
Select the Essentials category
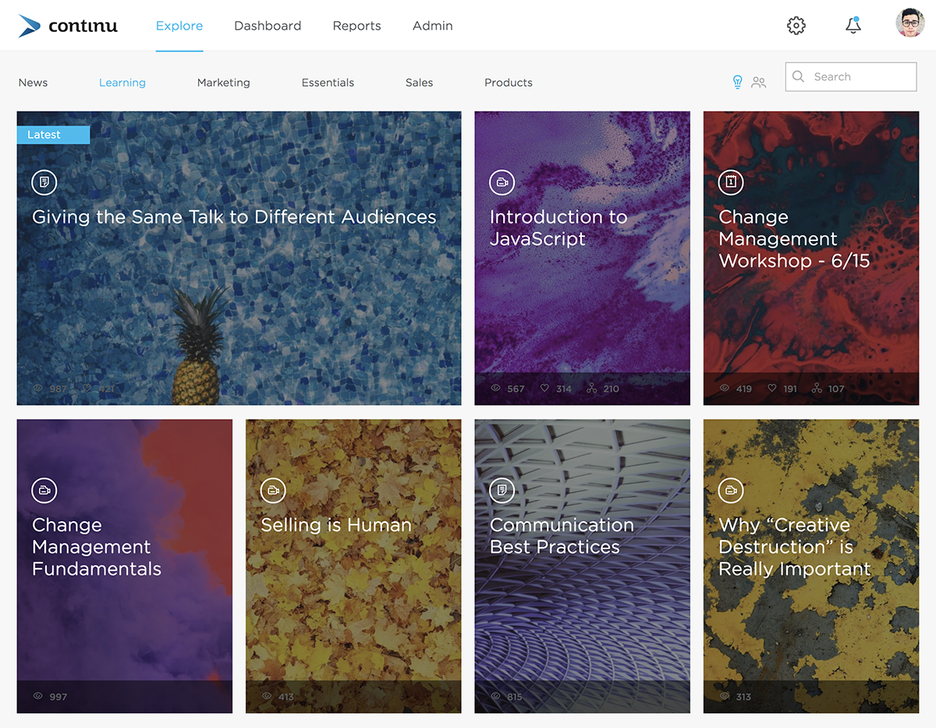(x=328, y=83)
